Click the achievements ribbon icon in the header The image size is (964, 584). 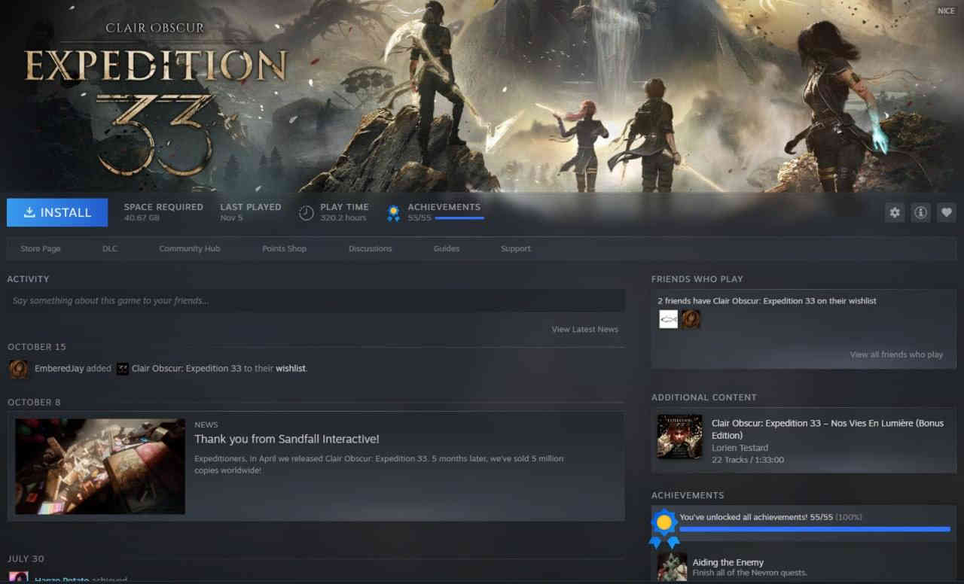tap(393, 213)
